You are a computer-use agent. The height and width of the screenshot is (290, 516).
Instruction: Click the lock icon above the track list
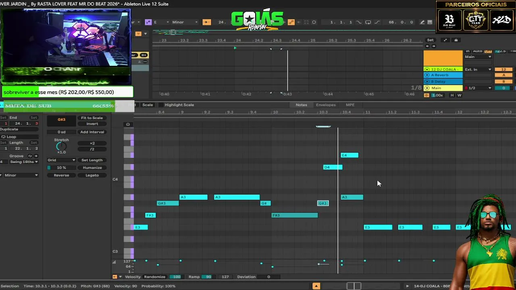point(456,40)
